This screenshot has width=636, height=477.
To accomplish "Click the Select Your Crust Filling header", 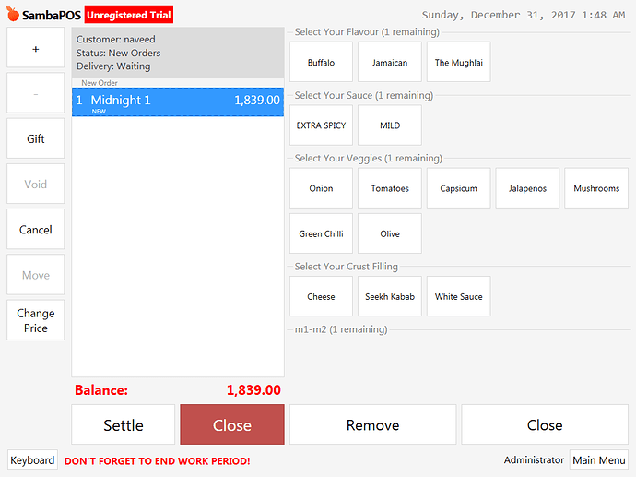I will click(346, 267).
